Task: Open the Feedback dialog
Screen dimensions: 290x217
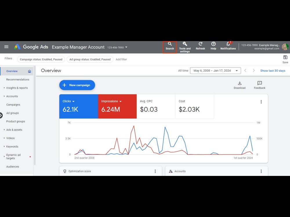Action: 260,85
